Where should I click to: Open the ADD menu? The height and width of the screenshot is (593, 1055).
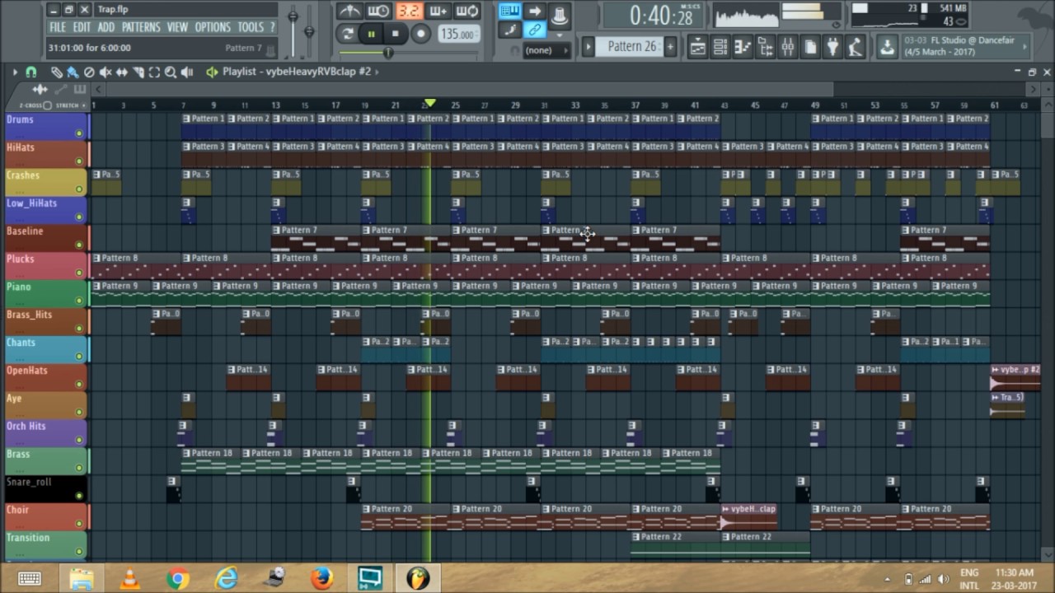tap(106, 27)
